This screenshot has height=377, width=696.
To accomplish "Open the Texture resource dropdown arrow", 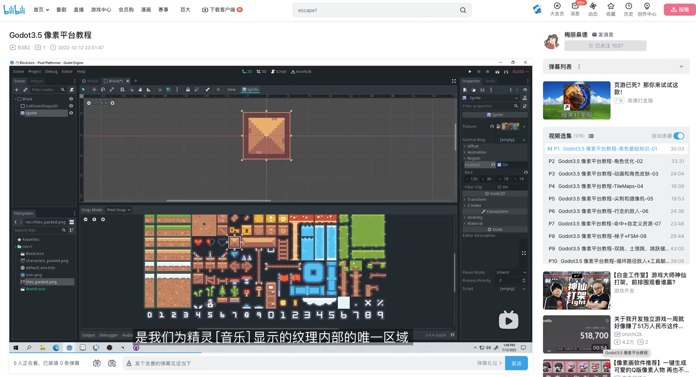I will tap(524, 127).
